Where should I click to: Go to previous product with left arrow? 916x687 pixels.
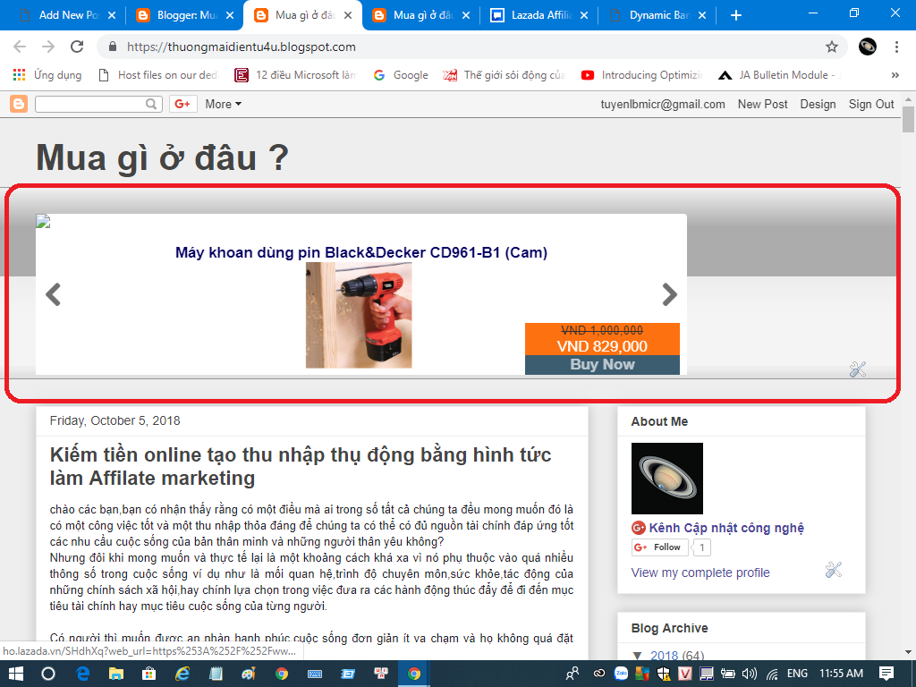point(54,294)
